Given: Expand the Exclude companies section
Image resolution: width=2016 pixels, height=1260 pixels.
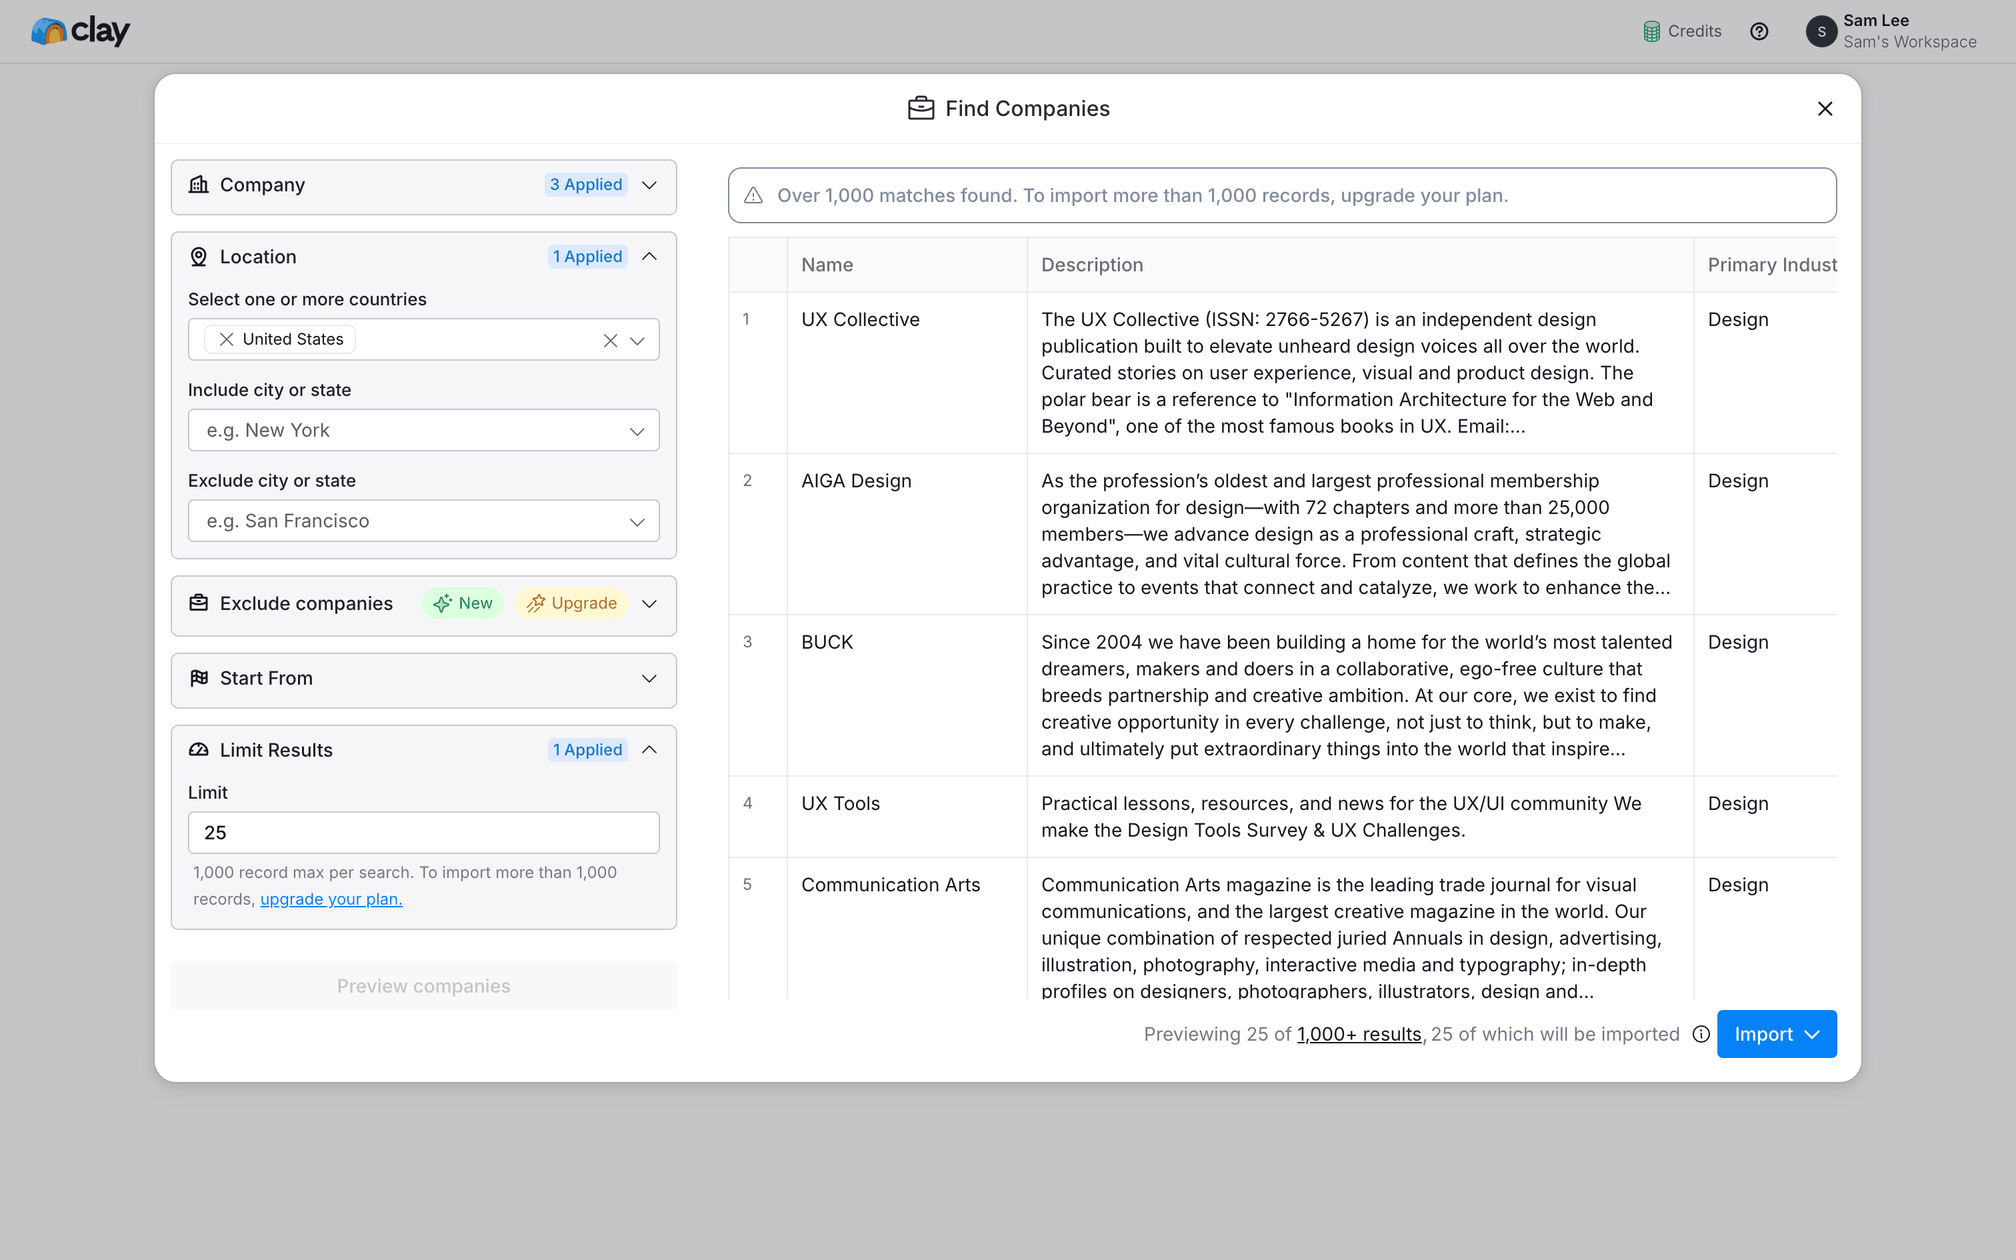Looking at the screenshot, I should tap(649, 603).
